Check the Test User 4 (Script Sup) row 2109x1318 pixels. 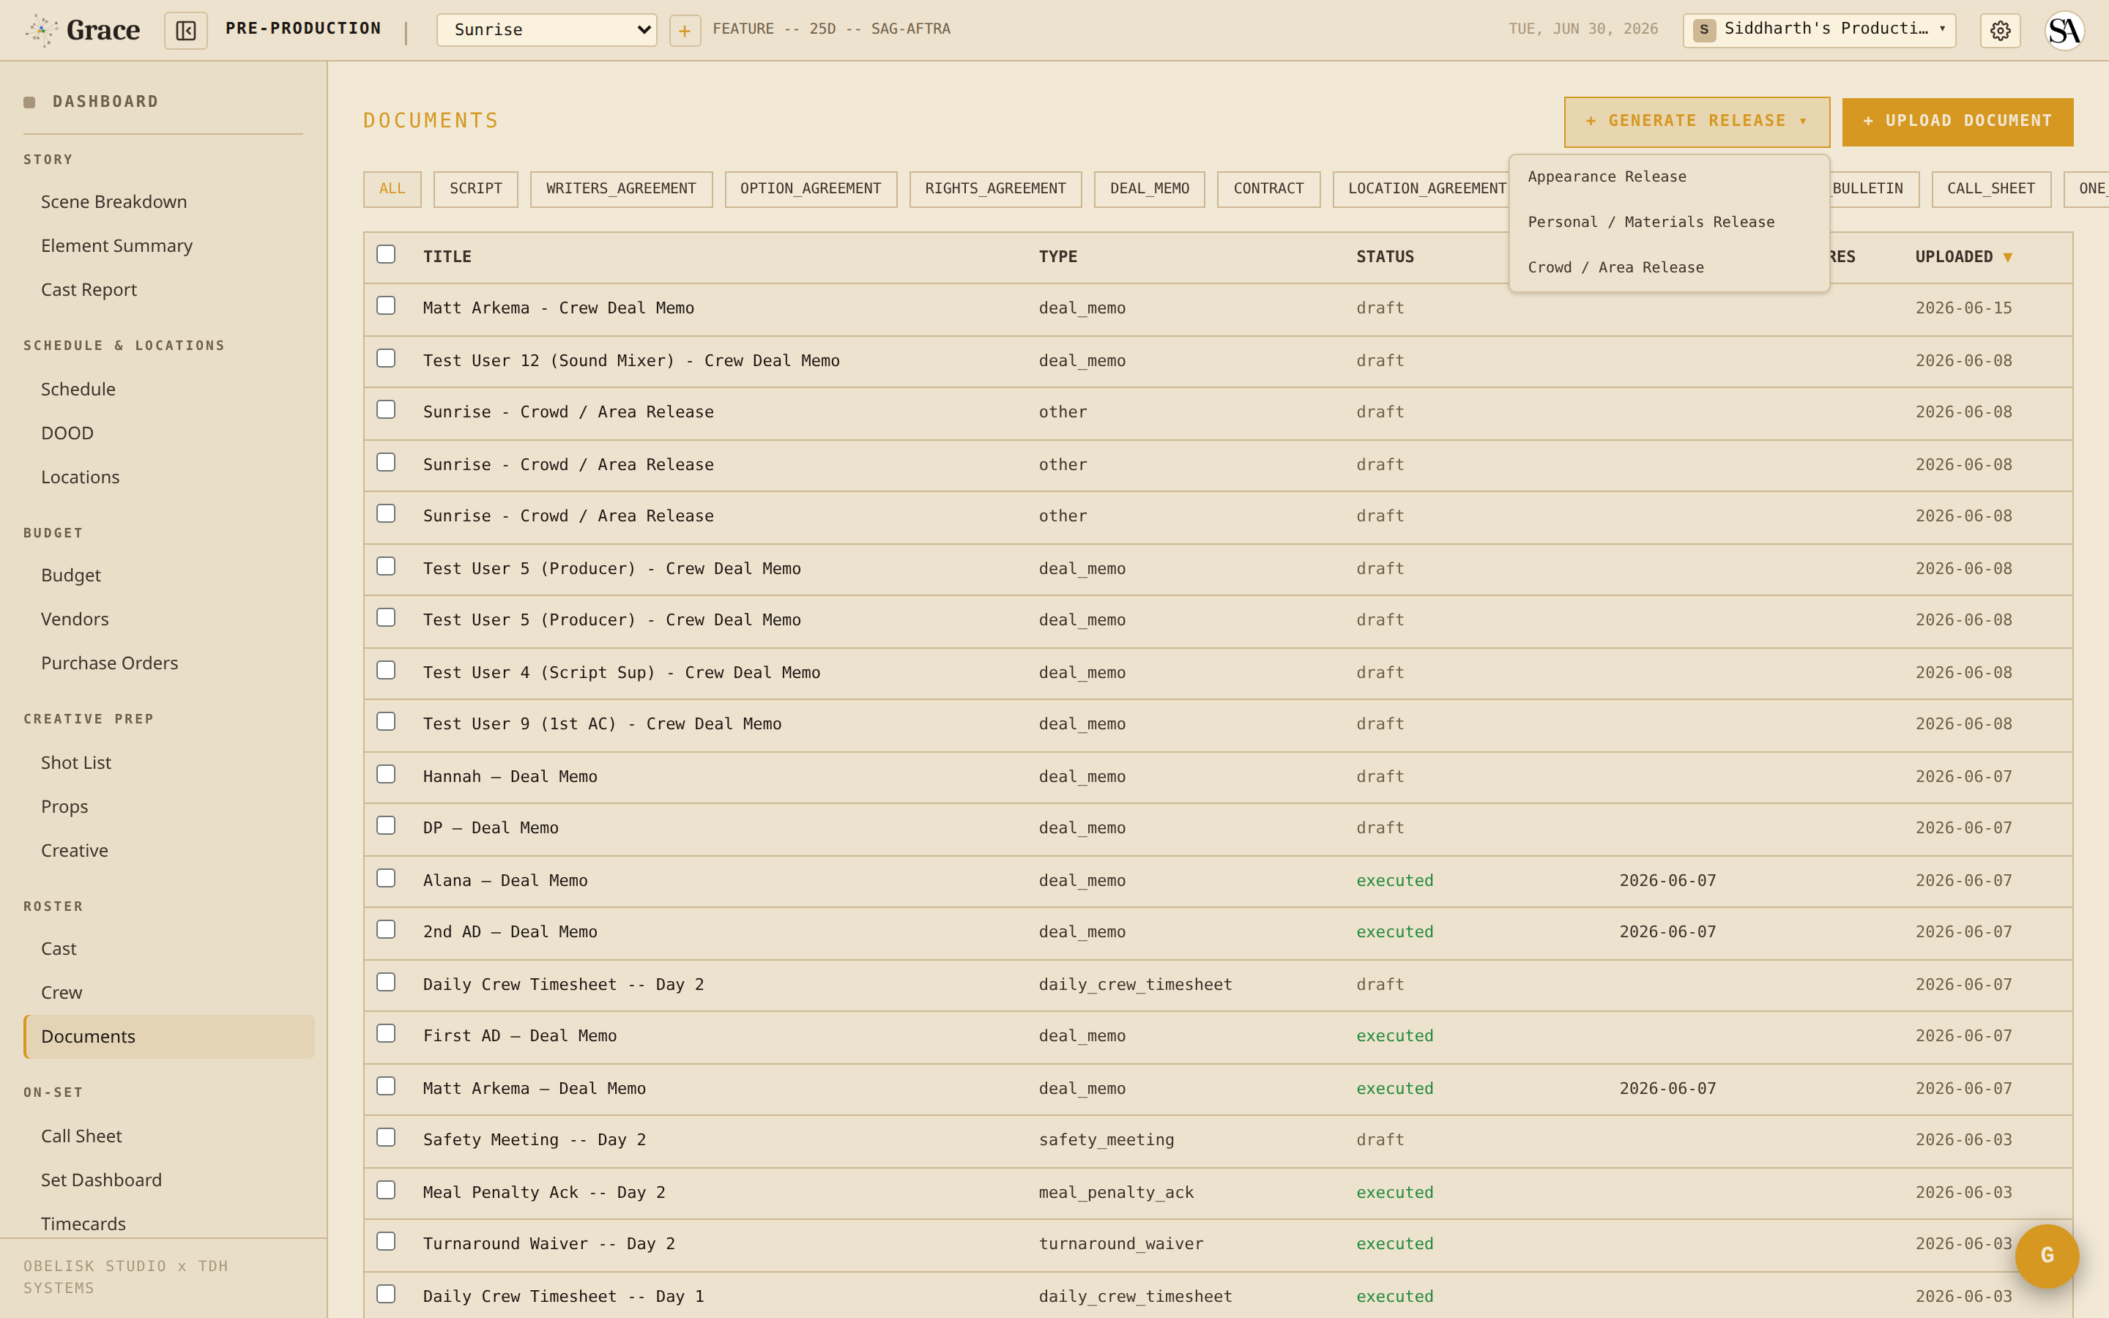point(386,670)
